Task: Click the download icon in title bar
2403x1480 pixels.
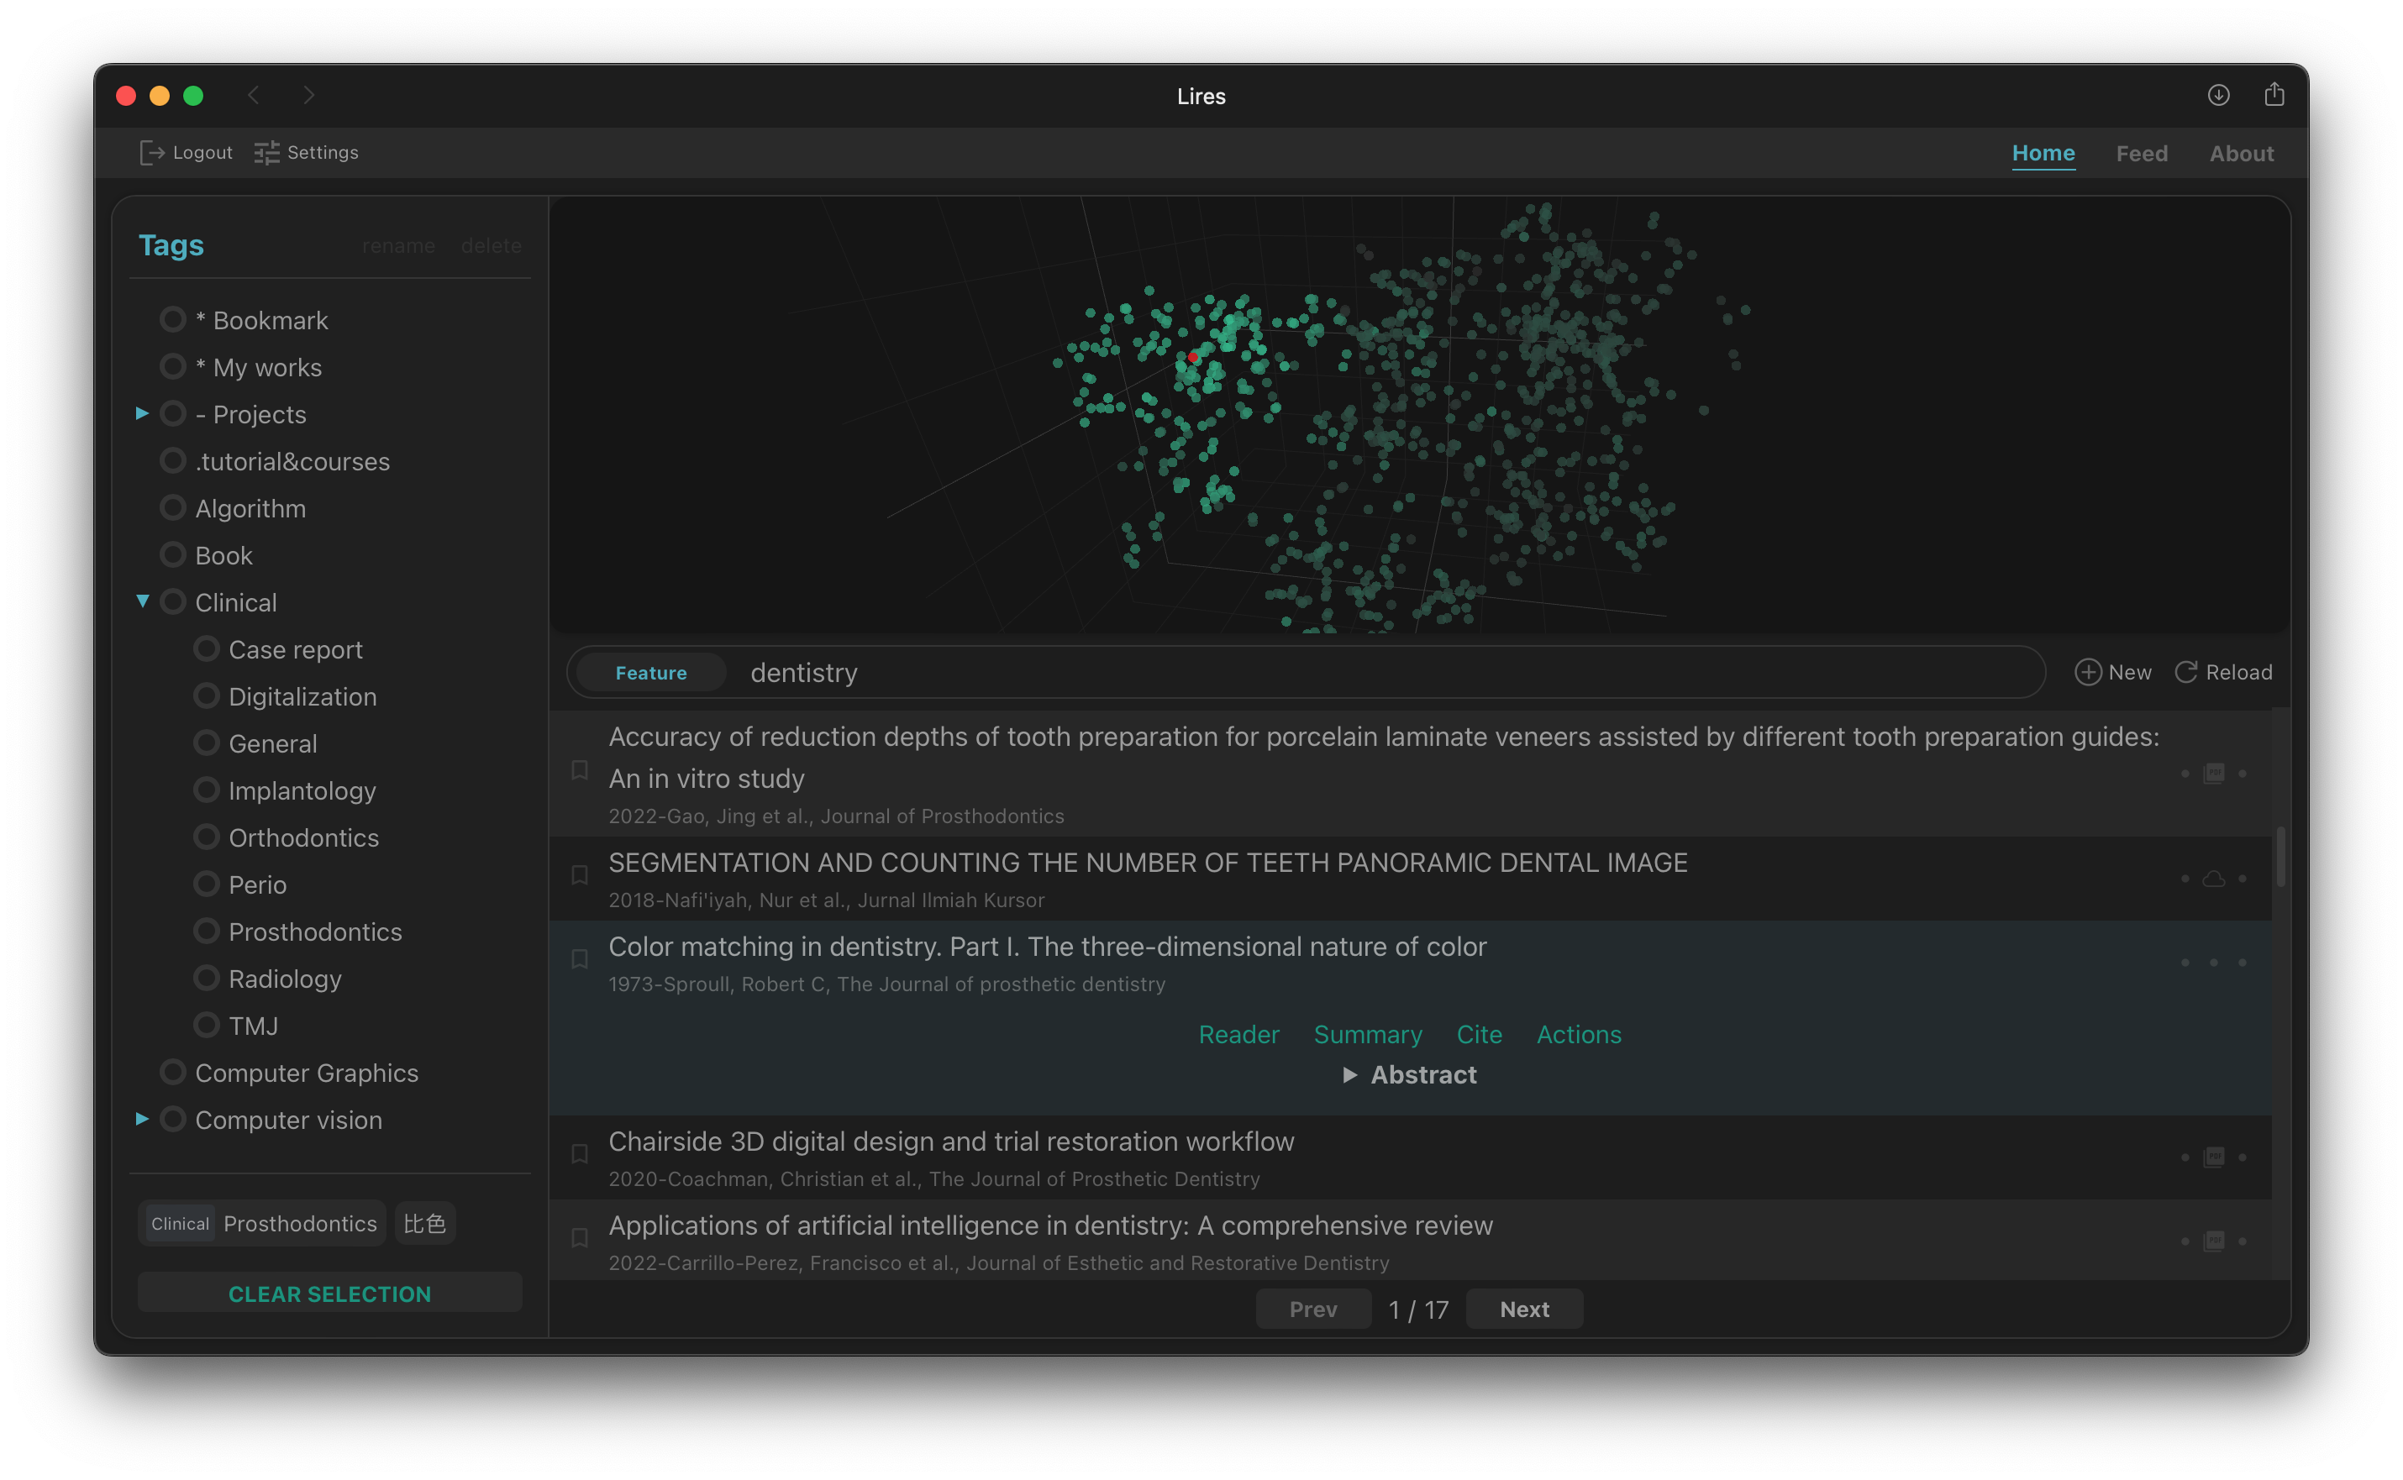Action: tap(2218, 95)
